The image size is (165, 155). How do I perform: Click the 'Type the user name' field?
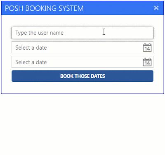click(82, 33)
